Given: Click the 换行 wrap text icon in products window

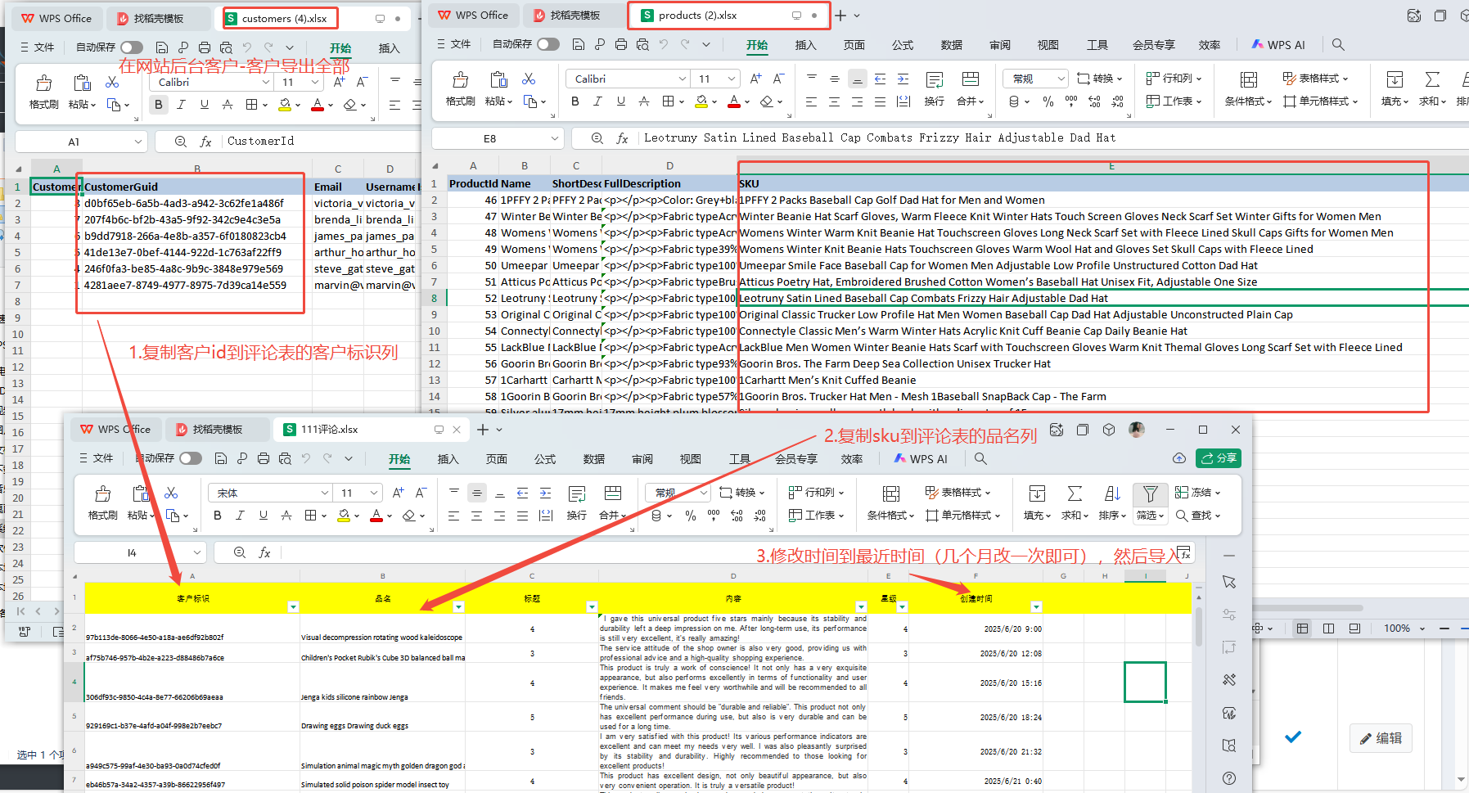Looking at the screenshot, I should (934, 80).
